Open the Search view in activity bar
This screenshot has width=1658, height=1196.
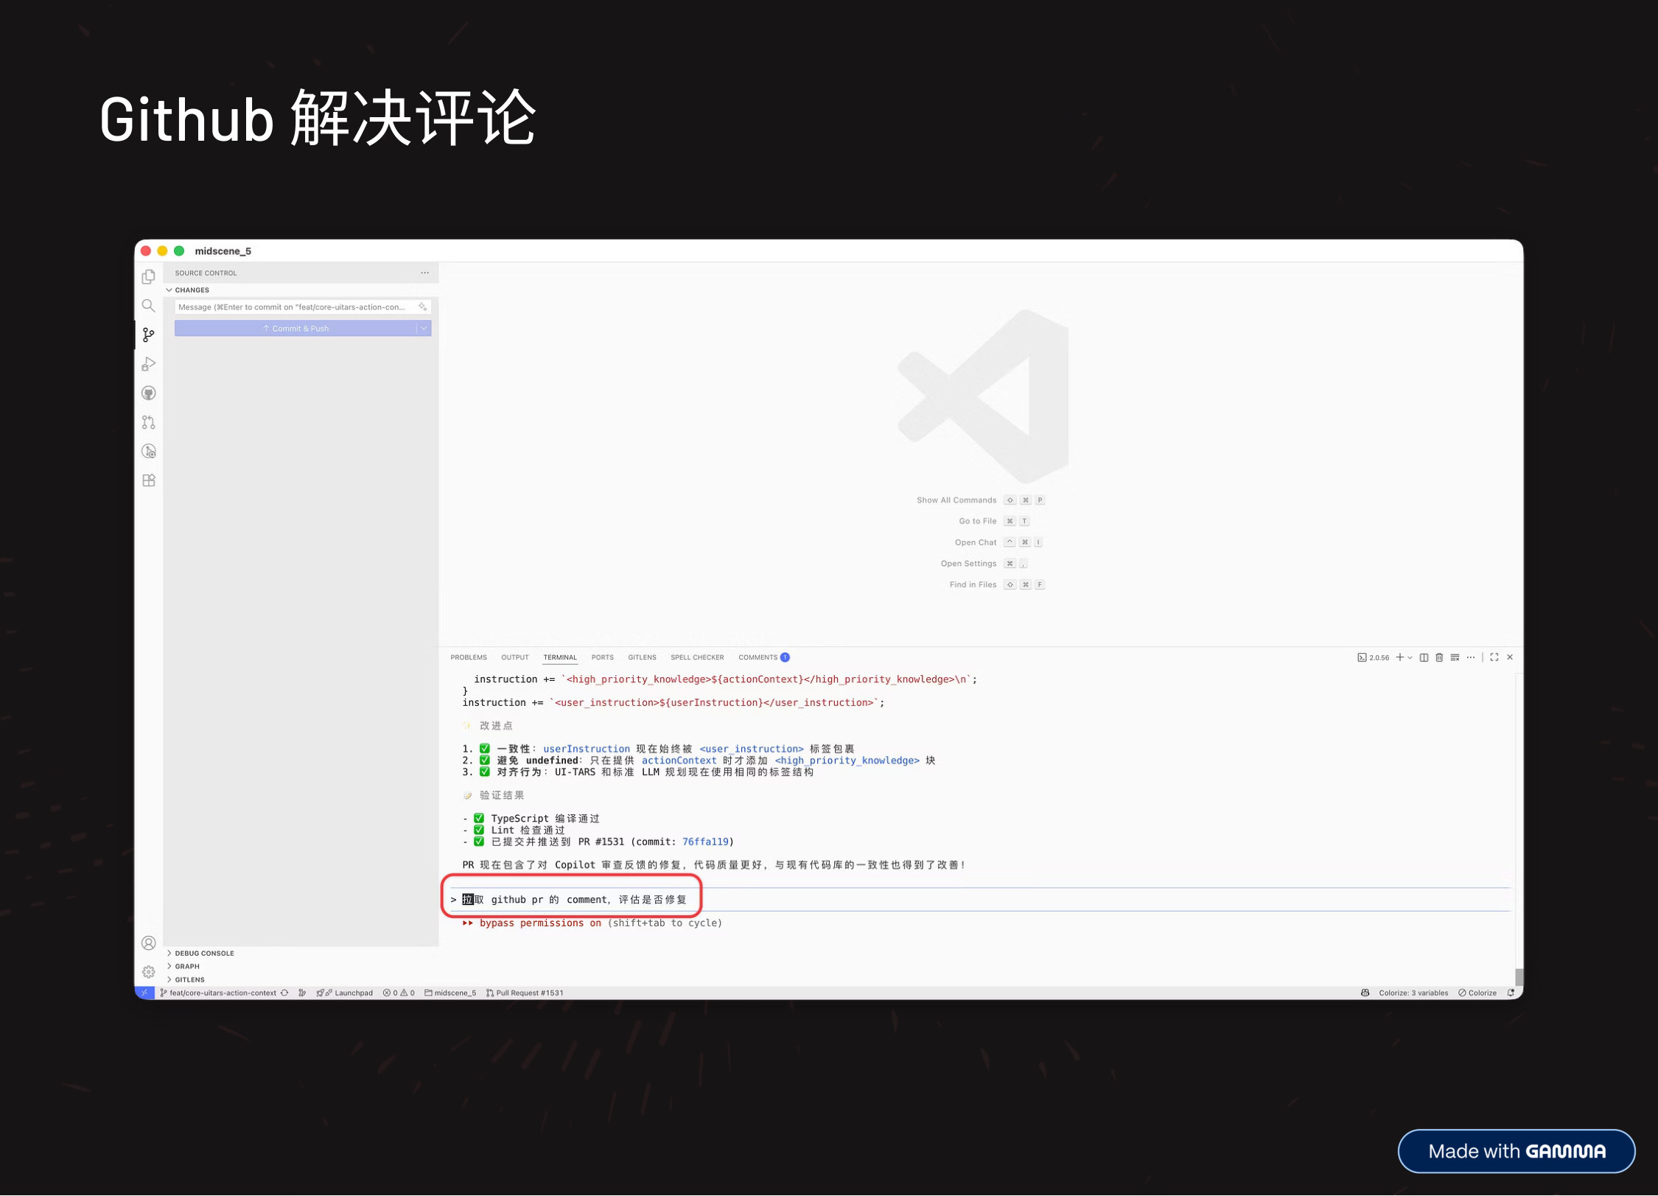coord(149,306)
